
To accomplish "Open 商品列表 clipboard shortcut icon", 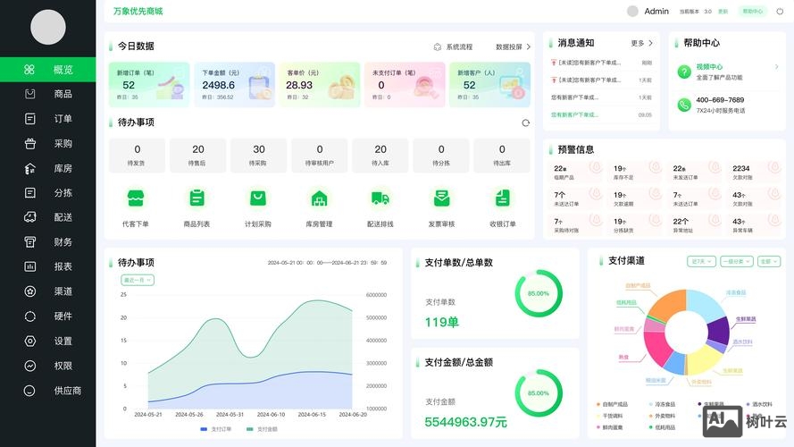I will point(197,198).
